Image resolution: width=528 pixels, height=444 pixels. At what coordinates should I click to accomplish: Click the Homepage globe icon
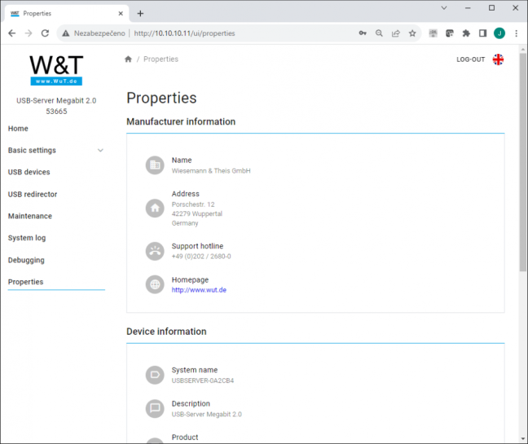pos(155,284)
